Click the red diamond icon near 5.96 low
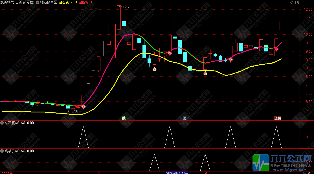The image size is (314, 174). coord(83,107)
